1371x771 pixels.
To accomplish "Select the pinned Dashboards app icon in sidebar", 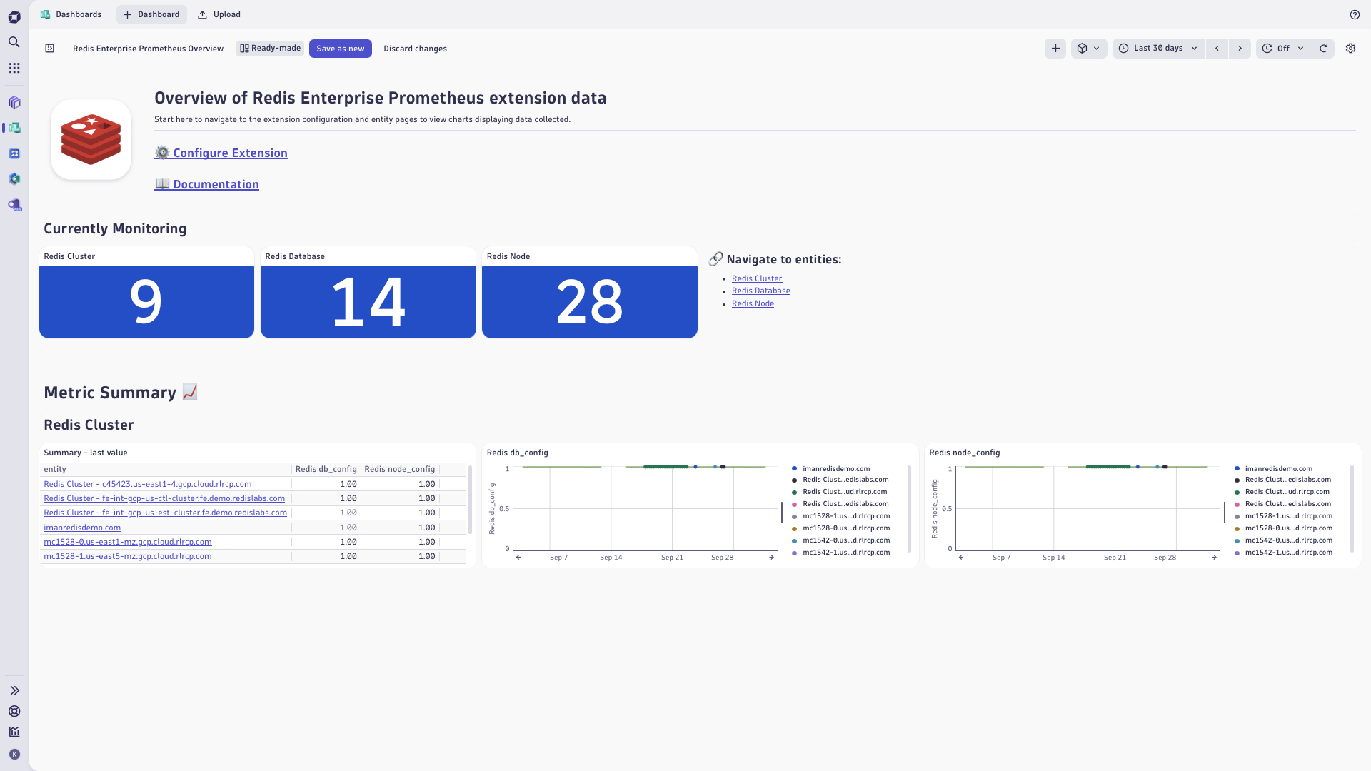I will pyautogui.click(x=14, y=128).
